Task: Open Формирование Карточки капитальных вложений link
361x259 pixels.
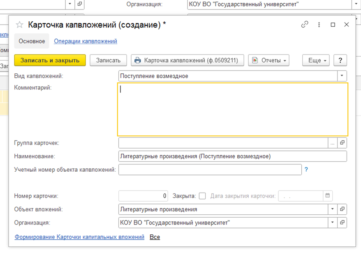Action: (79, 237)
